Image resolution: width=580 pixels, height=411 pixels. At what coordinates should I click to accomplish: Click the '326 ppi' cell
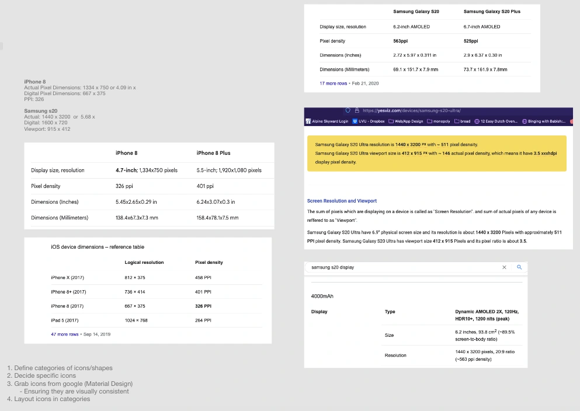click(124, 186)
